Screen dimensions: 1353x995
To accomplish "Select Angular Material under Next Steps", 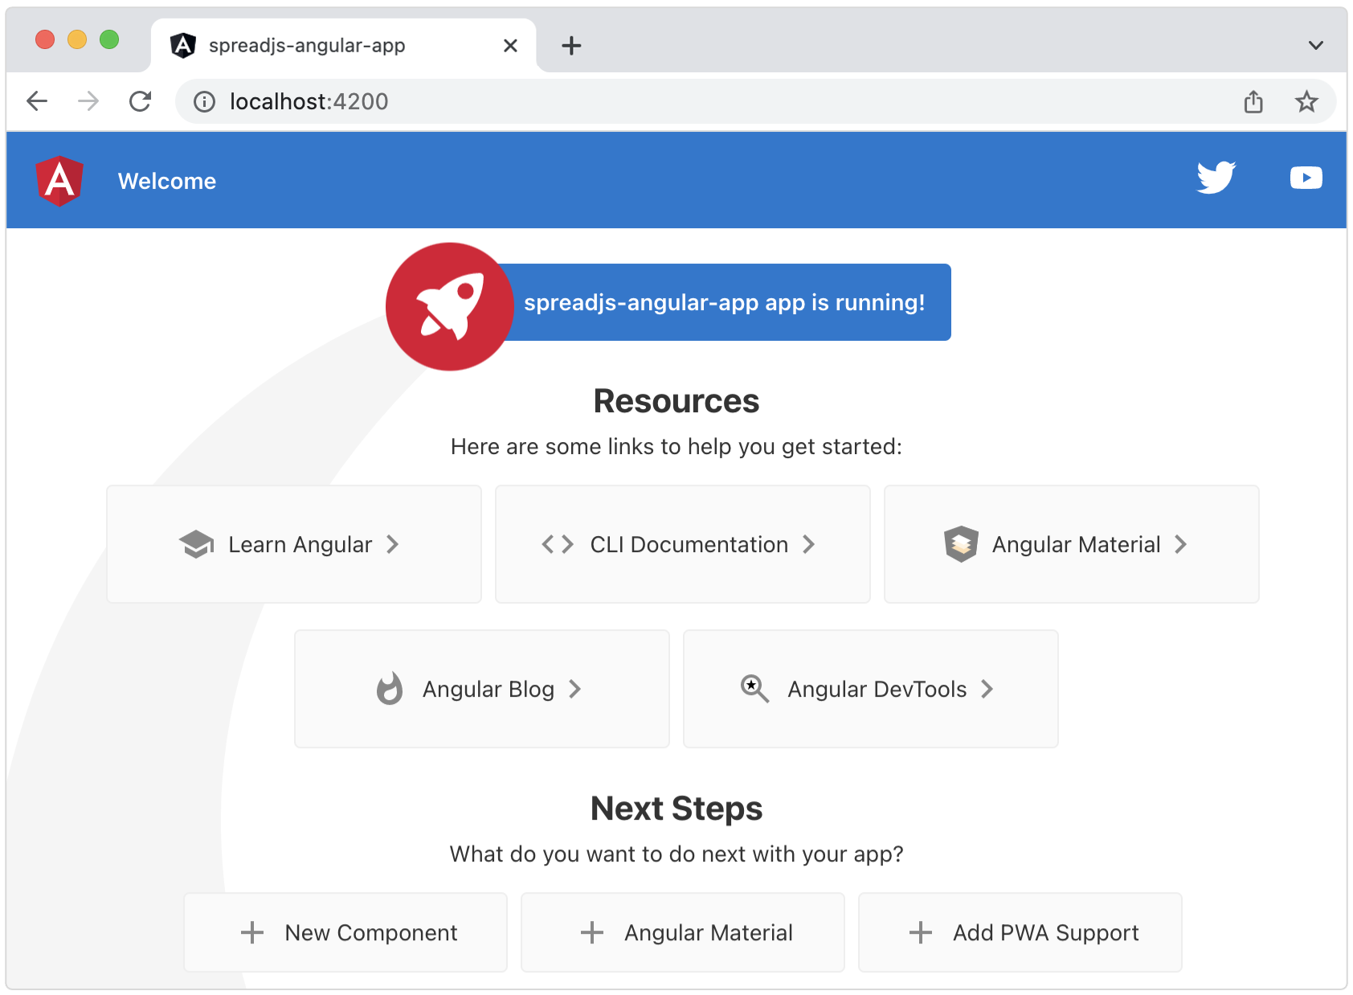I will [683, 932].
